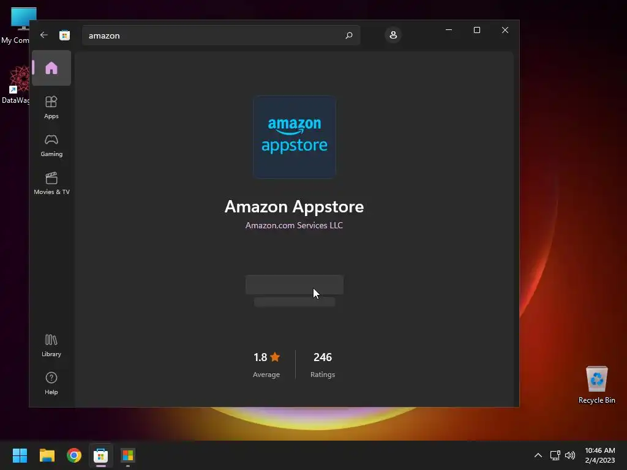Go back using the Store back arrow
627x470 pixels.
44,35
